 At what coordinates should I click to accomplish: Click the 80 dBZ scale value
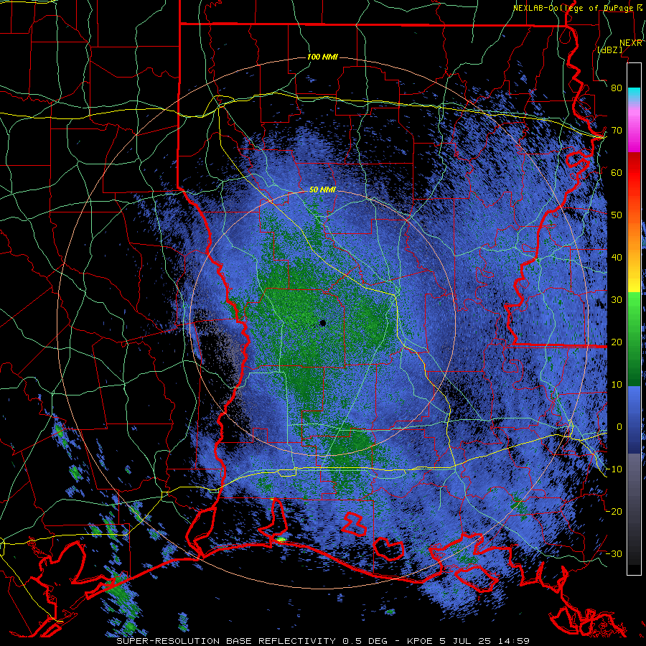tap(617, 88)
